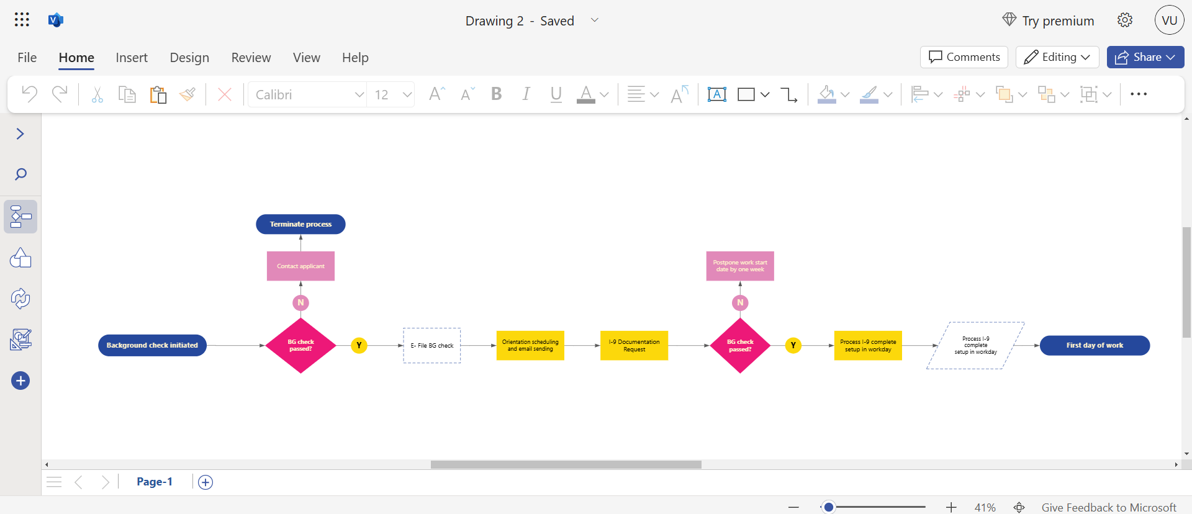
Task: Click the text rotate icon
Action: [680, 94]
